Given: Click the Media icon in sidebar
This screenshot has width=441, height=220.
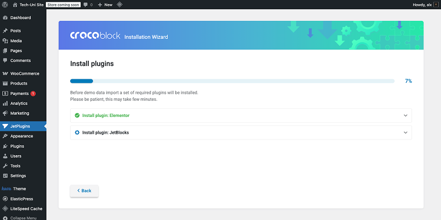Looking at the screenshot, I should 5,41.
